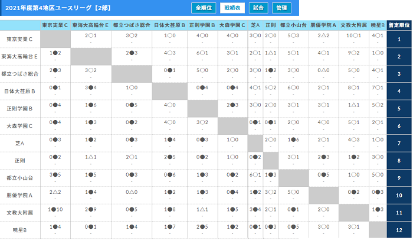Click rank 12 in 暫定順位 column
Viewport: 413px width, 240px height.
pos(399,230)
